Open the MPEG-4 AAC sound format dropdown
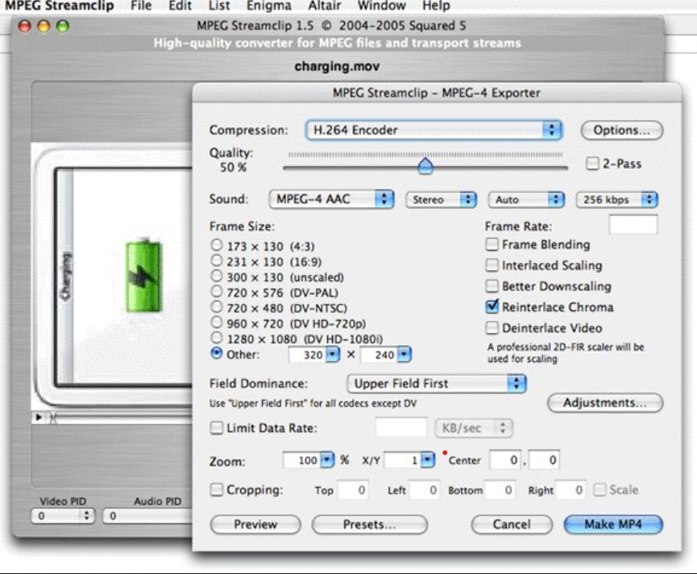 tap(332, 199)
